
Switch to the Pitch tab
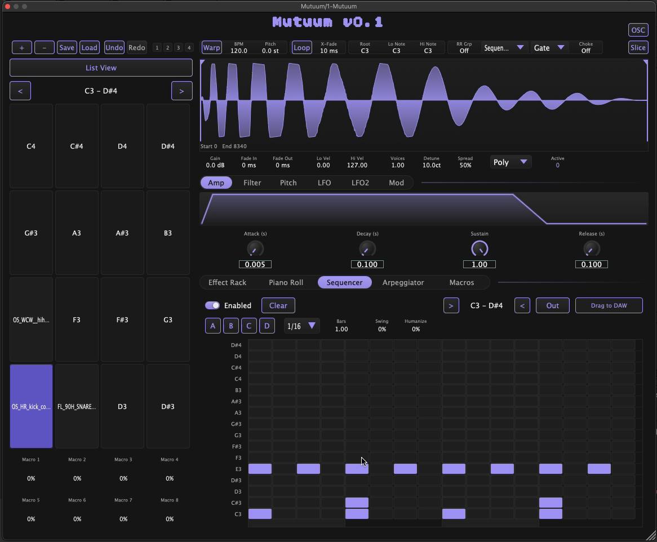pos(288,183)
